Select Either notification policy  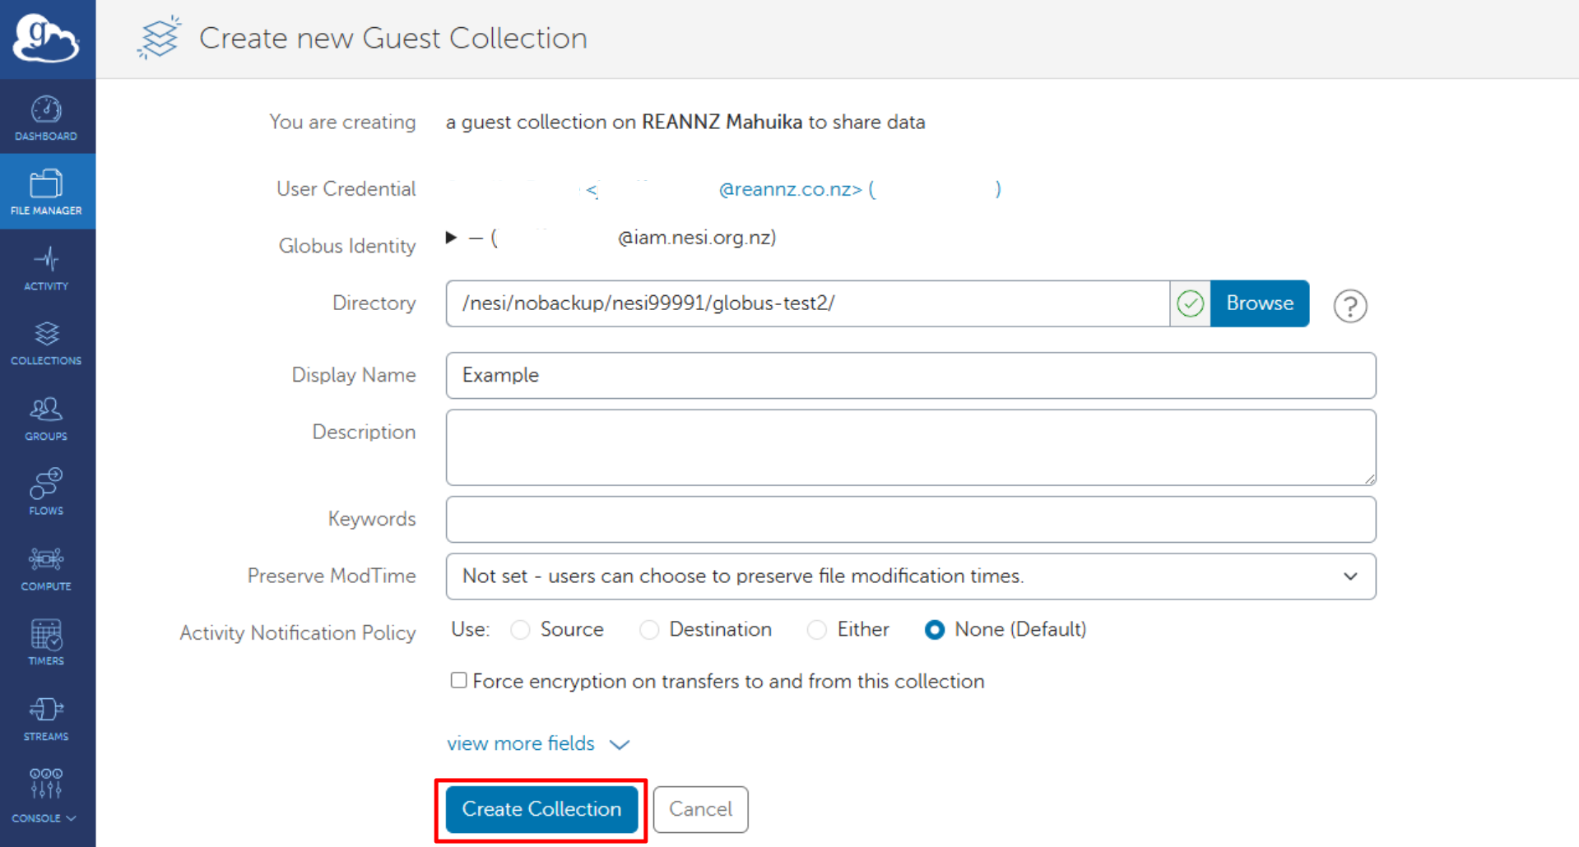click(x=817, y=630)
